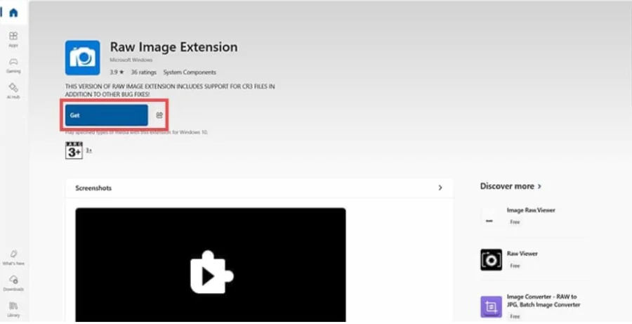This screenshot has height=324, width=632.
Task: Open the Screenshots heading
Action: (x=93, y=188)
